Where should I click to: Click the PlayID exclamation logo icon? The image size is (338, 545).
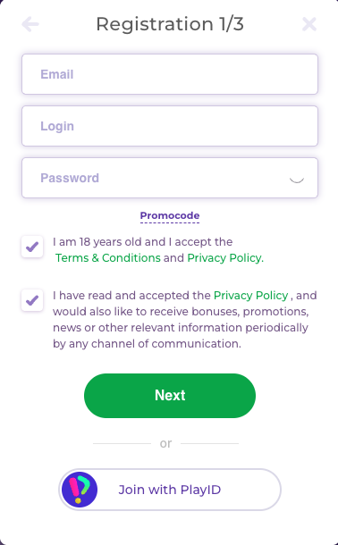[x=80, y=490]
